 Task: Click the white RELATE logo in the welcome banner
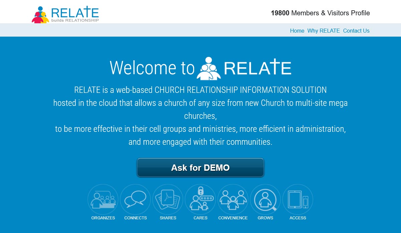click(244, 68)
